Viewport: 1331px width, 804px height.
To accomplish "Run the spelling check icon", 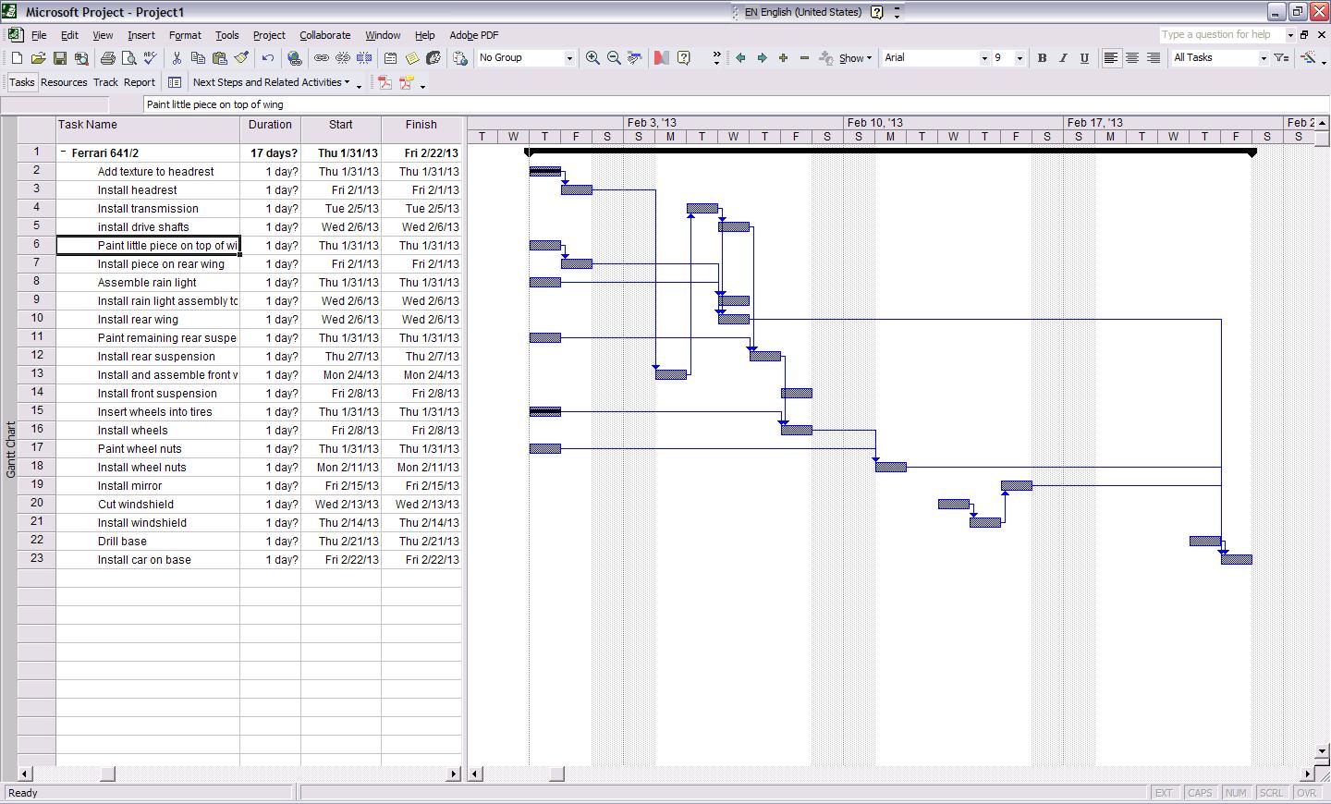I will [151, 58].
